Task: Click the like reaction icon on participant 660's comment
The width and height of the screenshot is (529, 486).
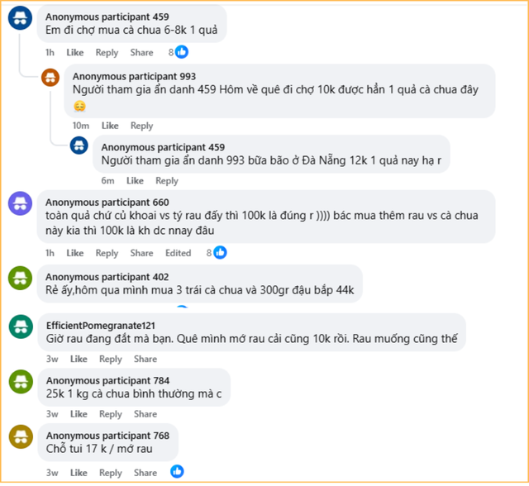Action: tap(220, 253)
